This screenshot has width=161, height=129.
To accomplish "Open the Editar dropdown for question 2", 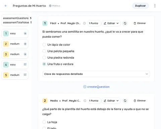I will (111, 101).
